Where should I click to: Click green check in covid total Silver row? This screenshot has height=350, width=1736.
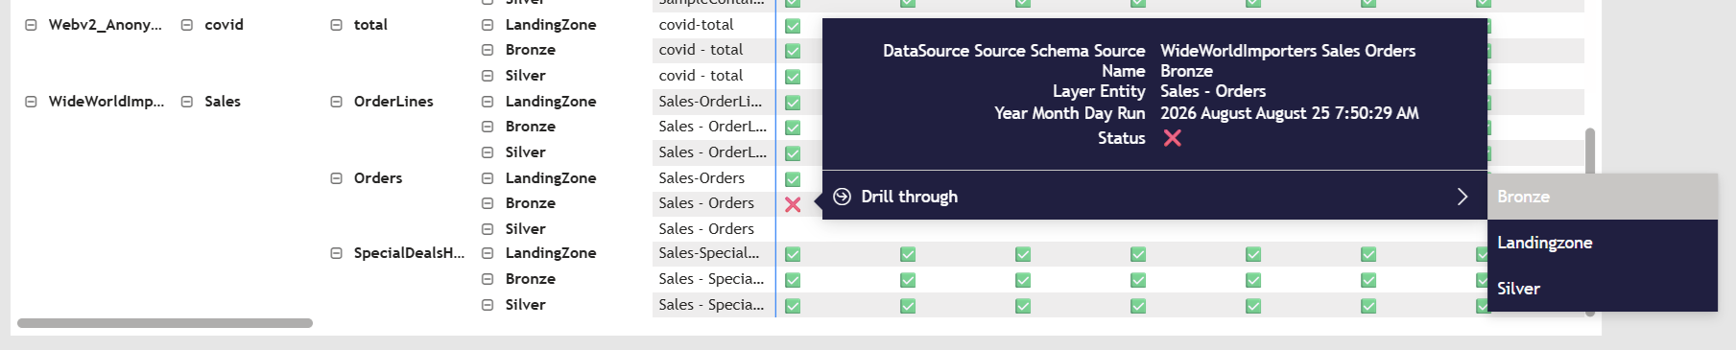click(793, 77)
